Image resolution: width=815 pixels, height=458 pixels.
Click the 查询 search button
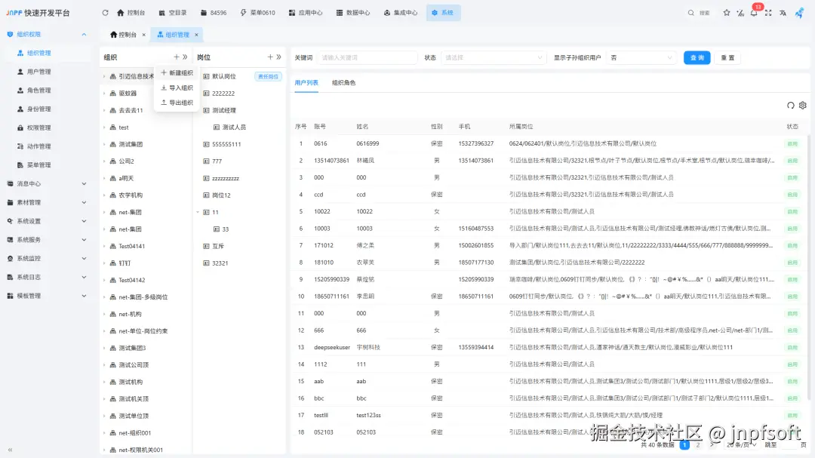click(697, 57)
